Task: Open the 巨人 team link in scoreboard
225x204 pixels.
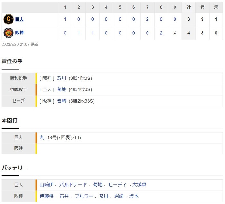Action: coord(19,19)
